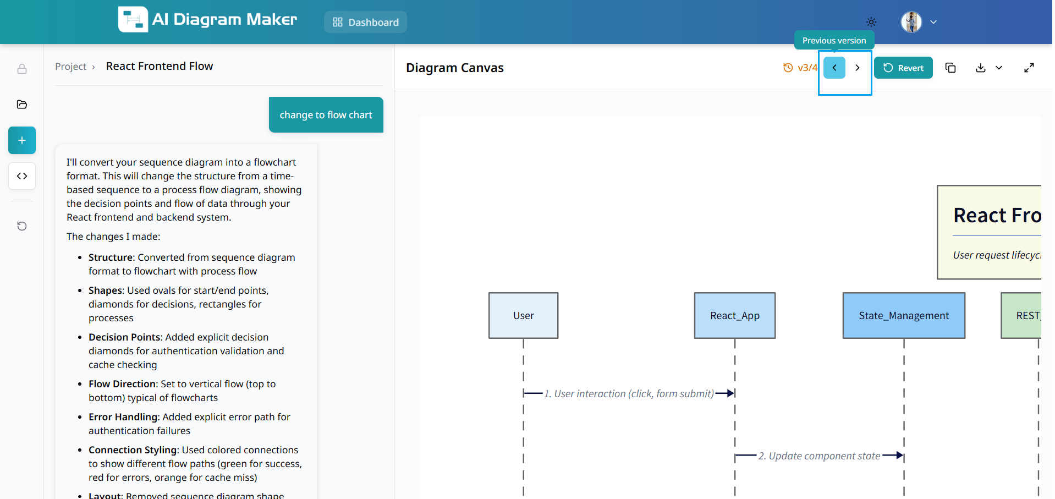The width and height of the screenshot is (1055, 499).
Task: Navigate to Project via breadcrumb
Action: (70, 66)
